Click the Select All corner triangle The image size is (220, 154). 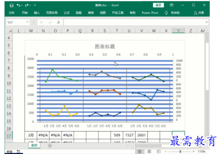pos(10,31)
